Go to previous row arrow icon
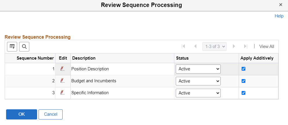Screen dimensions: 288x125 (x=195, y=46)
